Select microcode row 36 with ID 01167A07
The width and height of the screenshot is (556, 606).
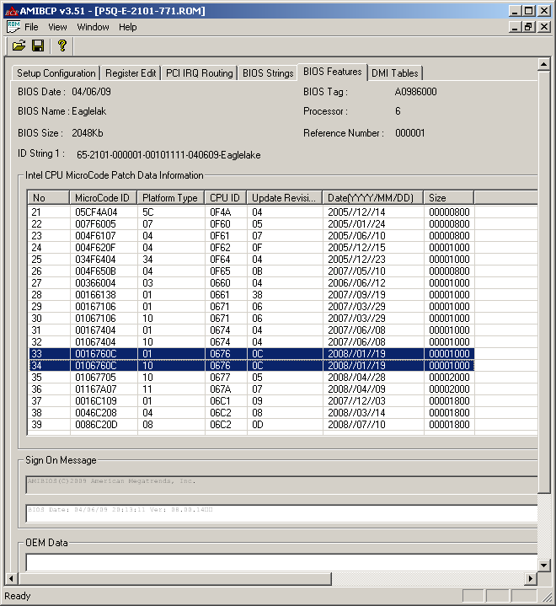click(x=252, y=389)
